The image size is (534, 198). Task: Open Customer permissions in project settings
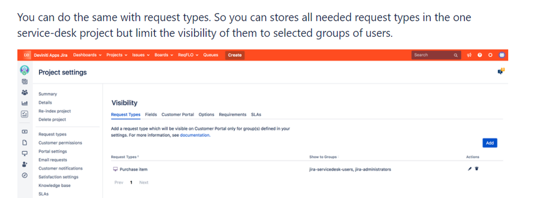click(60, 143)
